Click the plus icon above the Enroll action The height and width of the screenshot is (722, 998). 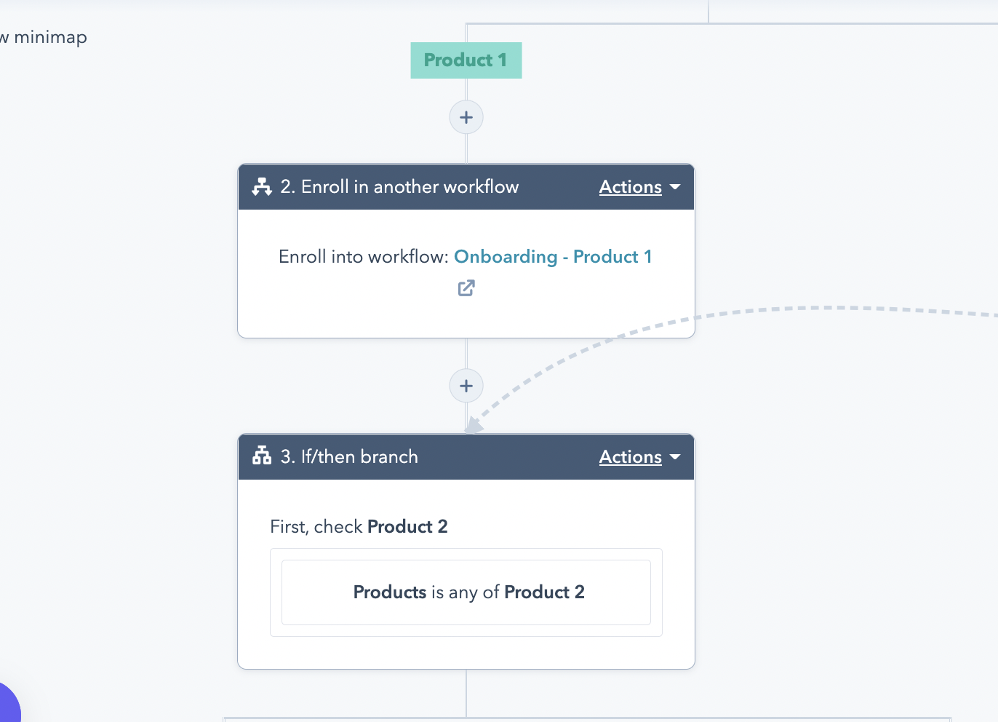point(466,117)
